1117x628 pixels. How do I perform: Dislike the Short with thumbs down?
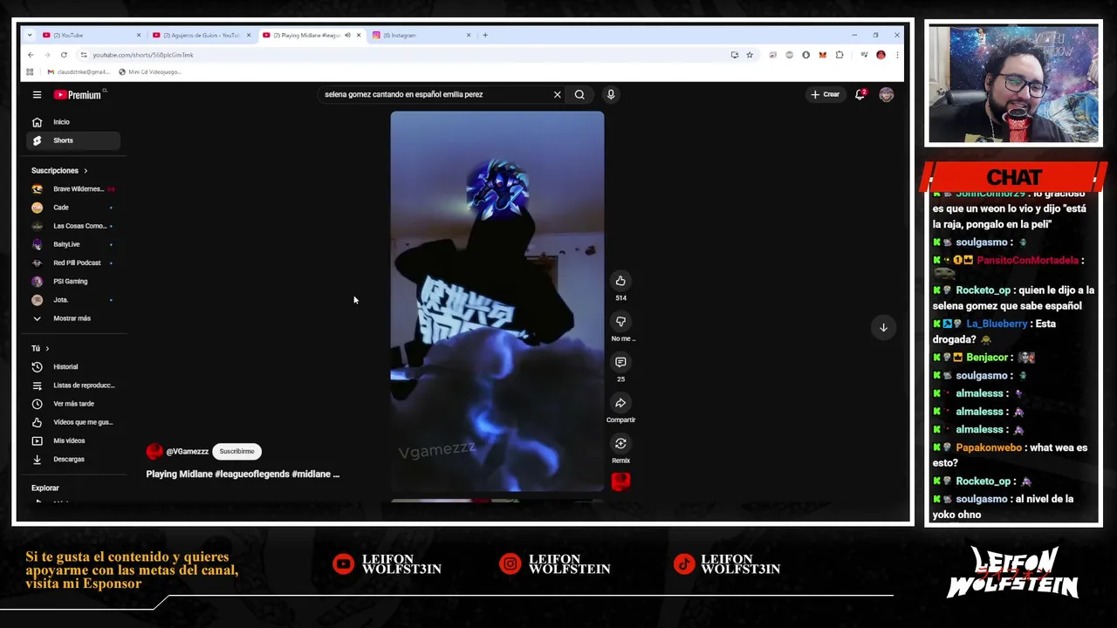(620, 322)
